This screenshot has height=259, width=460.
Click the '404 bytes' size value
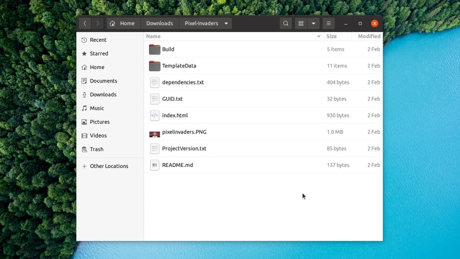click(x=338, y=83)
